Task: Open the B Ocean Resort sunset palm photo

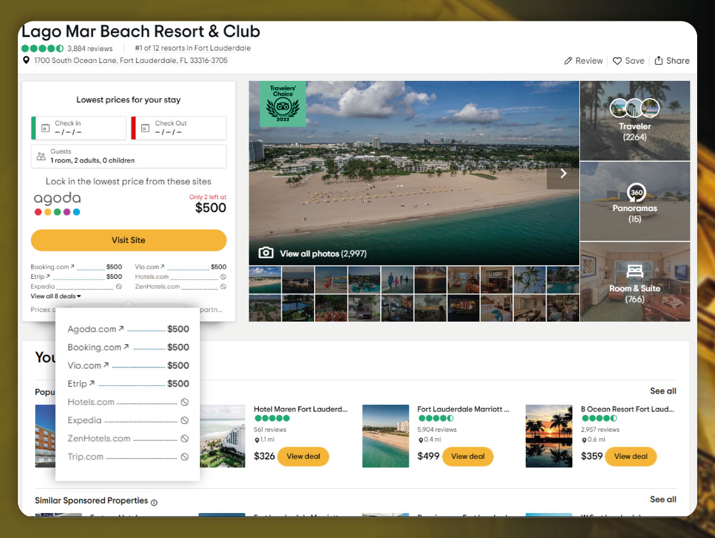Action: tap(549, 436)
